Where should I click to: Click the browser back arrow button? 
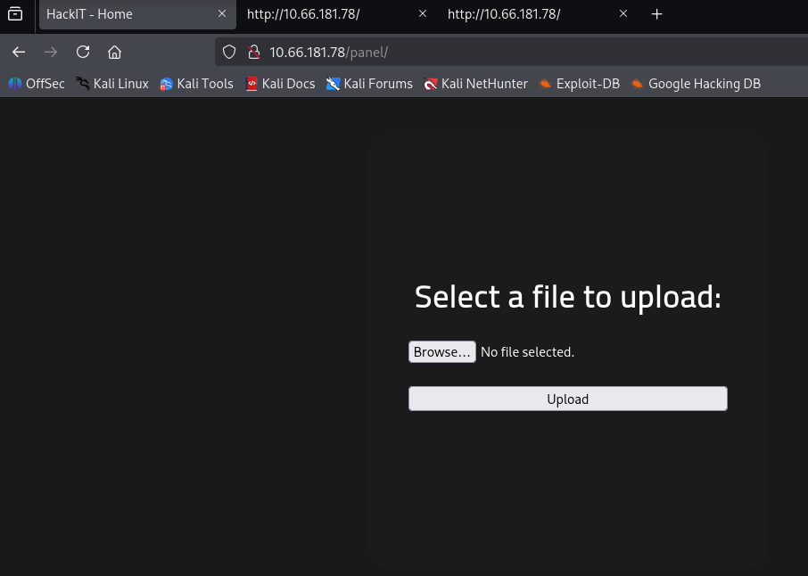click(x=19, y=52)
